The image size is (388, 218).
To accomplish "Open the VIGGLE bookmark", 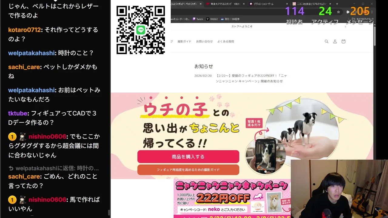I will (x=212, y=19).
